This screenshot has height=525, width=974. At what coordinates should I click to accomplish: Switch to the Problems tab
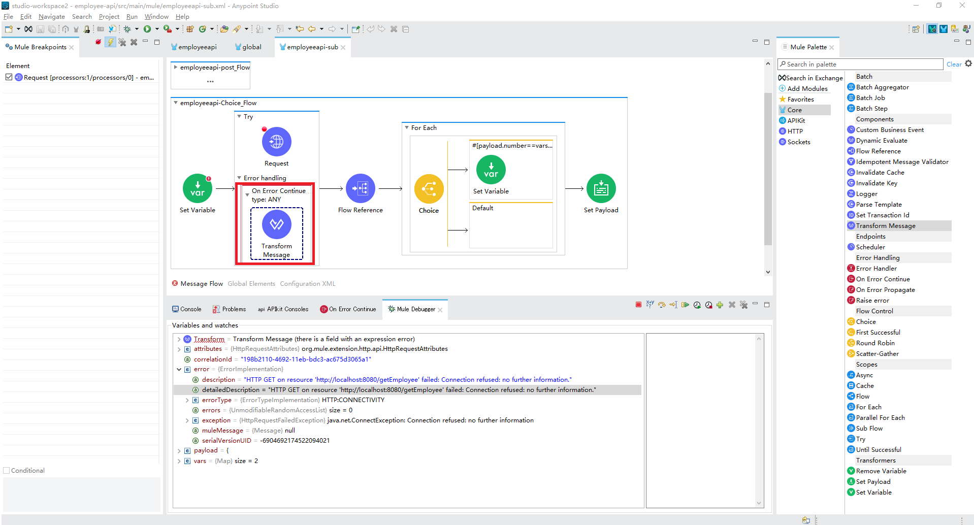(x=229, y=309)
